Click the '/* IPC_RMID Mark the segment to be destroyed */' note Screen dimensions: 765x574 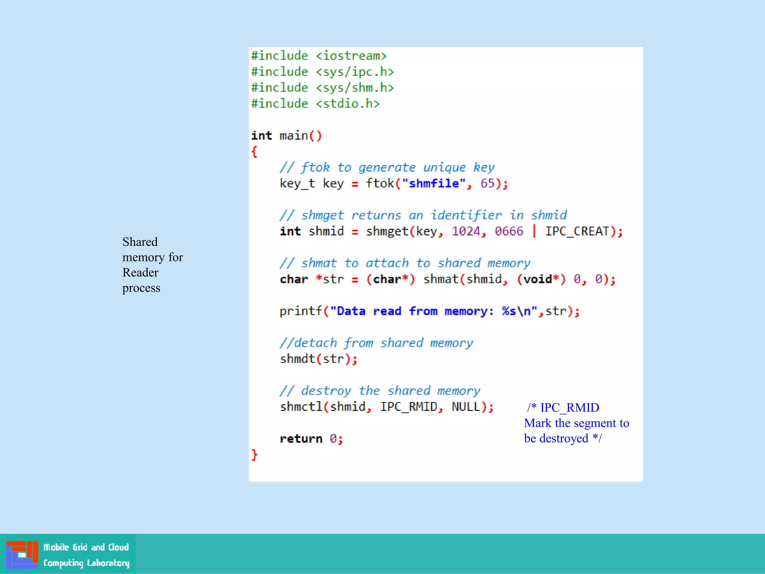click(576, 423)
